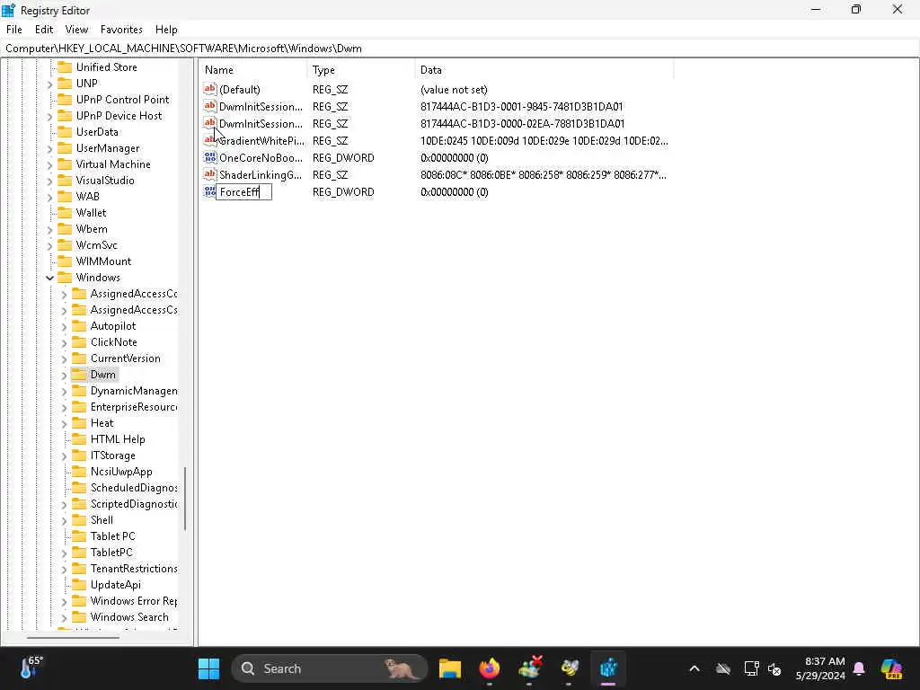The height and width of the screenshot is (690, 920).
Task: Expand the VisualStudio key
Action: tap(50, 181)
